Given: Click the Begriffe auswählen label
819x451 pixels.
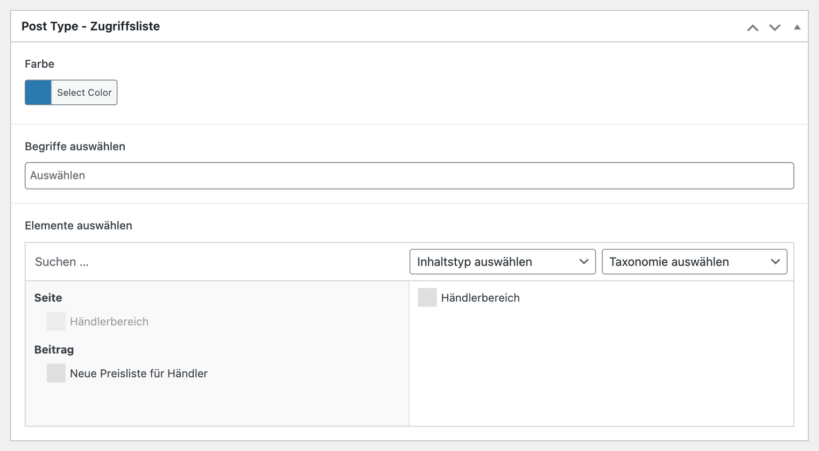Looking at the screenshot, I should (x=75, y=146).
